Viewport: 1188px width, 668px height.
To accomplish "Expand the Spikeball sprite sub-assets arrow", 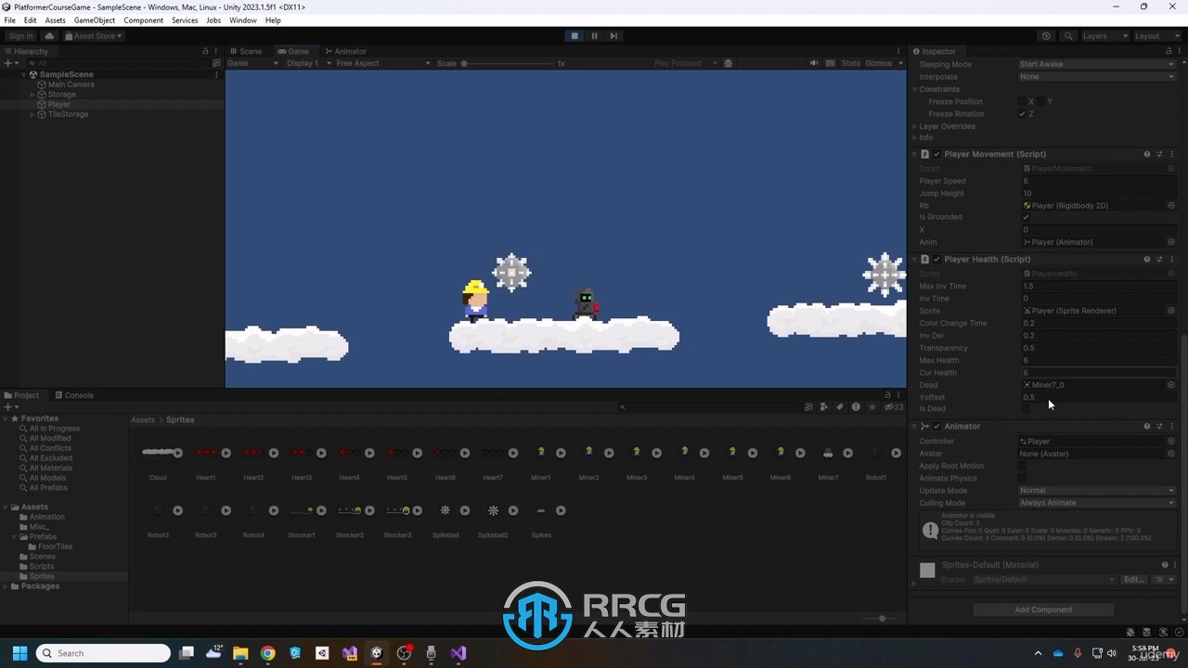I will [465, 510].
